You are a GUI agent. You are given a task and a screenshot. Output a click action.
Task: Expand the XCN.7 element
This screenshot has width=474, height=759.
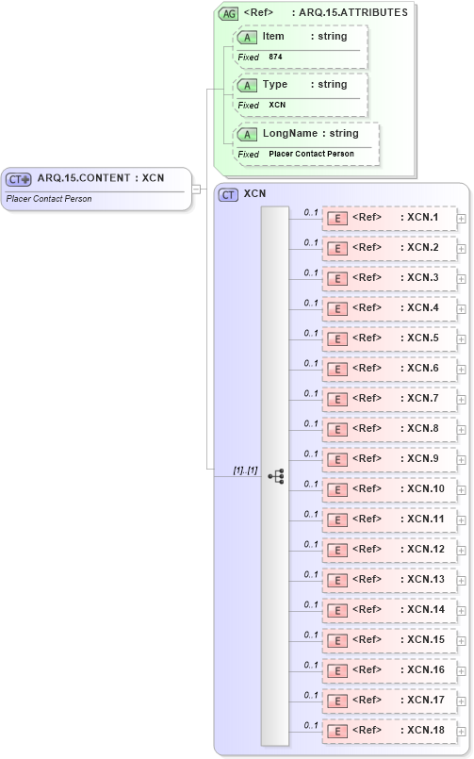click(x=461, y=400)
